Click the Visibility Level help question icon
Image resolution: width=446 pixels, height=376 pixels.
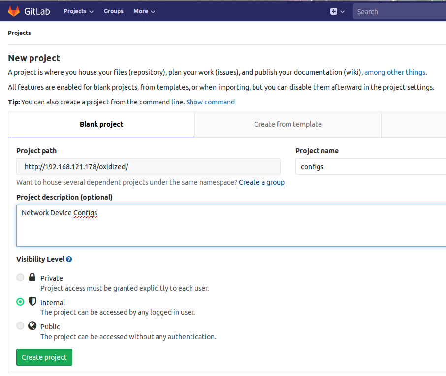[69, 259]
